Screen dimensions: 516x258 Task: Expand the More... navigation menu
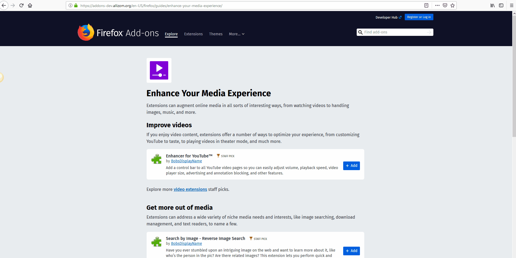(x=236, y=34)
